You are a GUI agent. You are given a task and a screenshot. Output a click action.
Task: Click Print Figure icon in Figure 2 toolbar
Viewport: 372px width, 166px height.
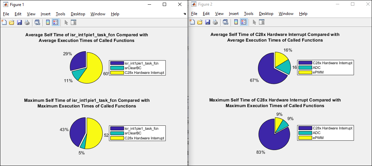(216, 22)
